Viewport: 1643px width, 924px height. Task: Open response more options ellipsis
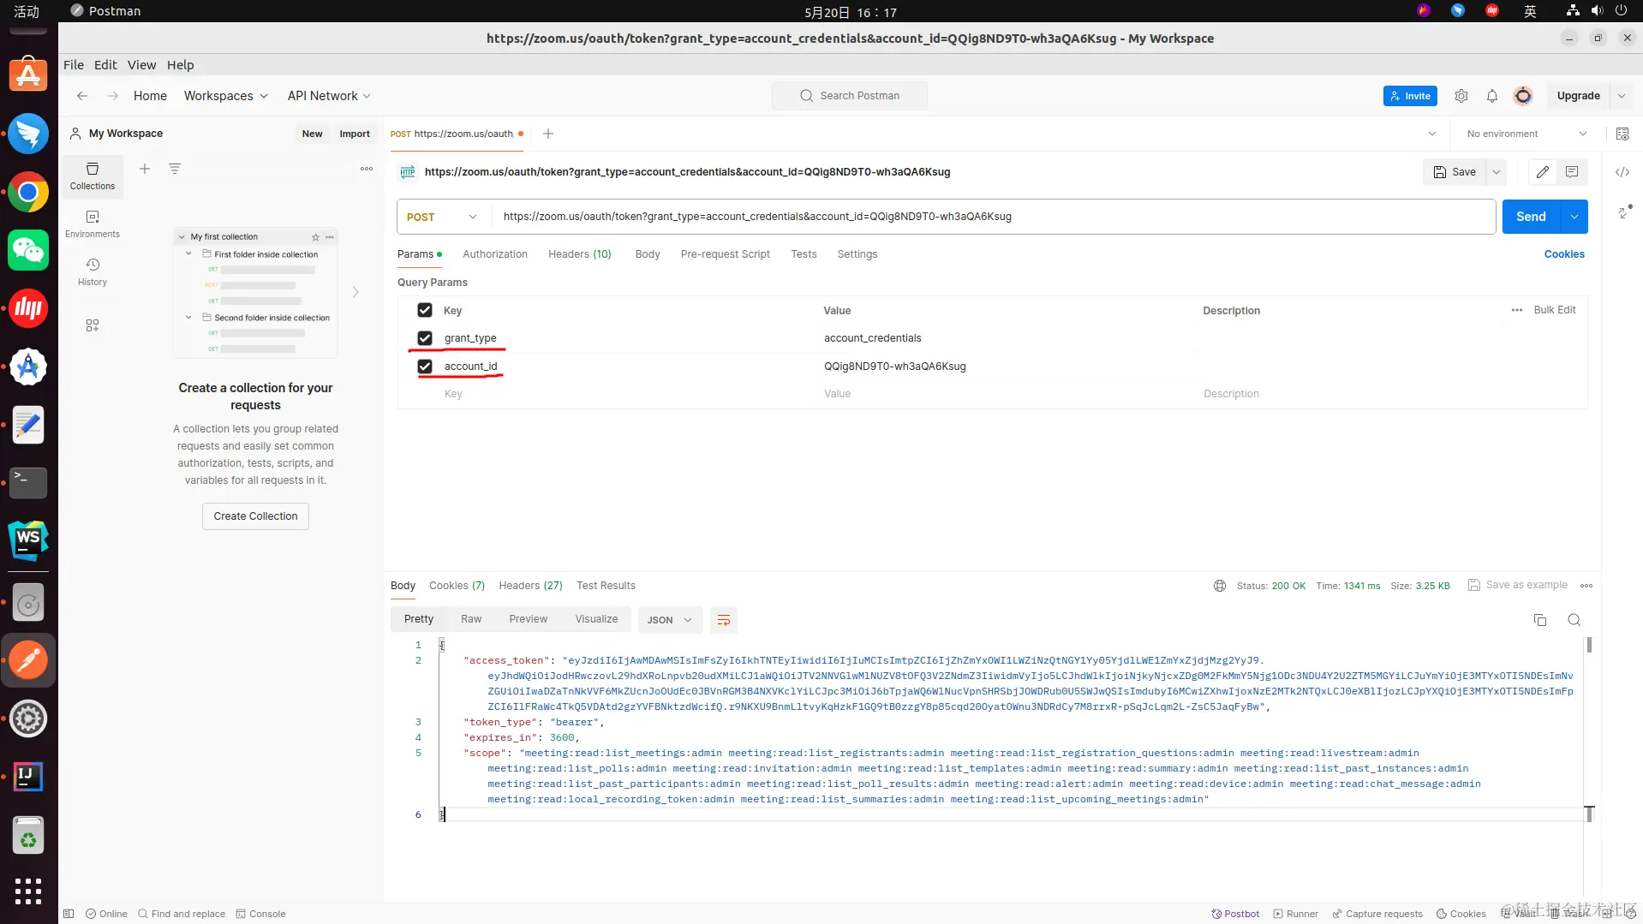(1586, 586)
